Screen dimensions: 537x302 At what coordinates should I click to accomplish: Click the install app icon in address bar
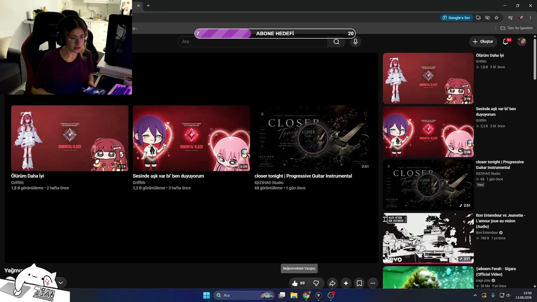[478, 18]
